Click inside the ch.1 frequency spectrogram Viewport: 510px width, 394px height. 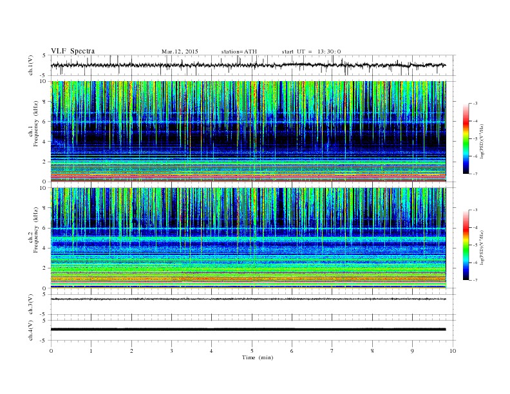coord(248,131)
